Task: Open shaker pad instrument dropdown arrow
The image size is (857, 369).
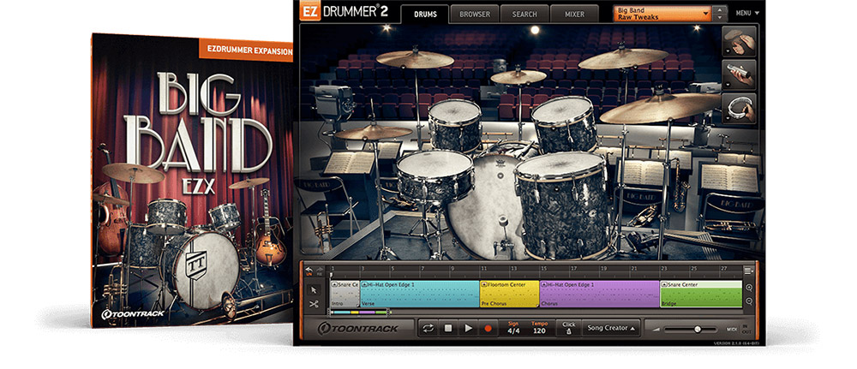Action: click(x=726, y=86)
